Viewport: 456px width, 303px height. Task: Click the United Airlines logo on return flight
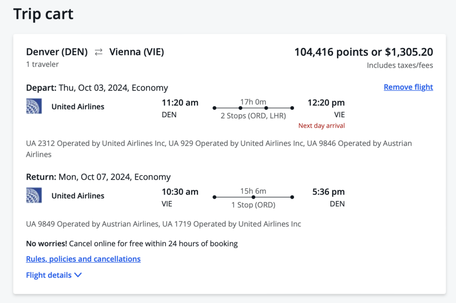click(34, 196)
